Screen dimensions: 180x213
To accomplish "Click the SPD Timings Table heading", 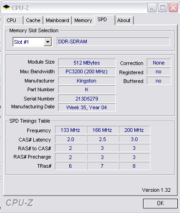I will [x=30, y=121].
